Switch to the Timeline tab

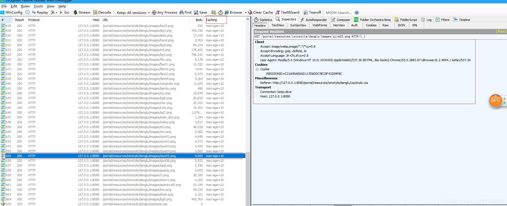462,20
